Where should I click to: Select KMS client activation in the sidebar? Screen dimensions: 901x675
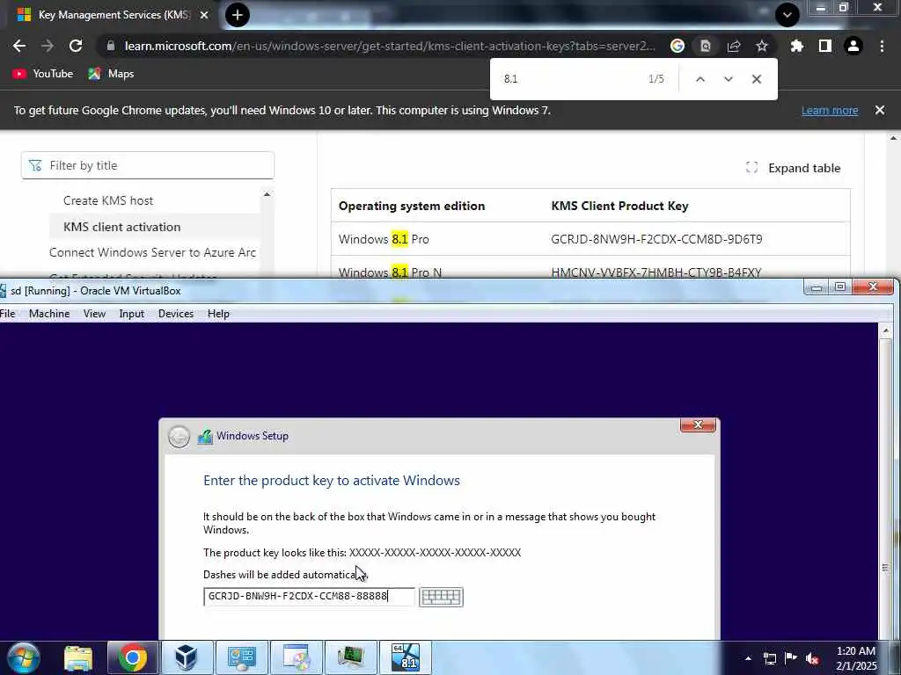[121, 227]
